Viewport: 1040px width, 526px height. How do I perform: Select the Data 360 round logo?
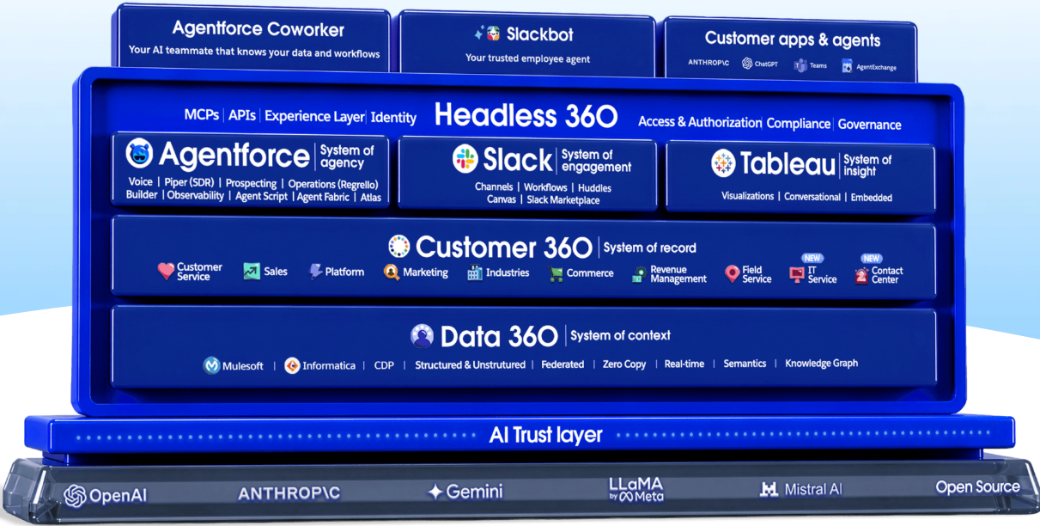pos(422,335)
